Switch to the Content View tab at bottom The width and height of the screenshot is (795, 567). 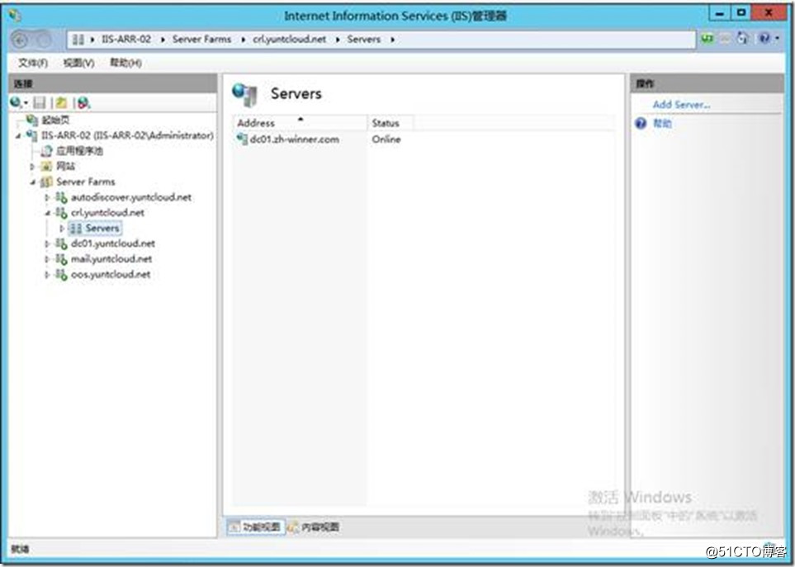click(x=314, y=527)
